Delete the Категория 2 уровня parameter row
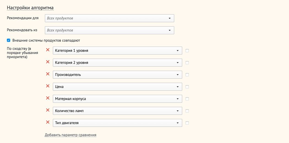 click(48, 62)
